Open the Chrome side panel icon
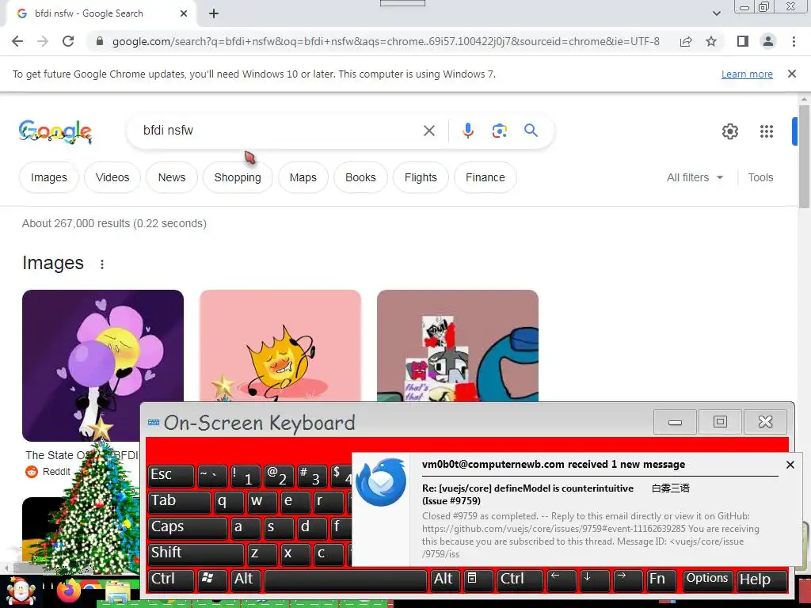This screenshot has height=608, width=811. pos(743,41)
